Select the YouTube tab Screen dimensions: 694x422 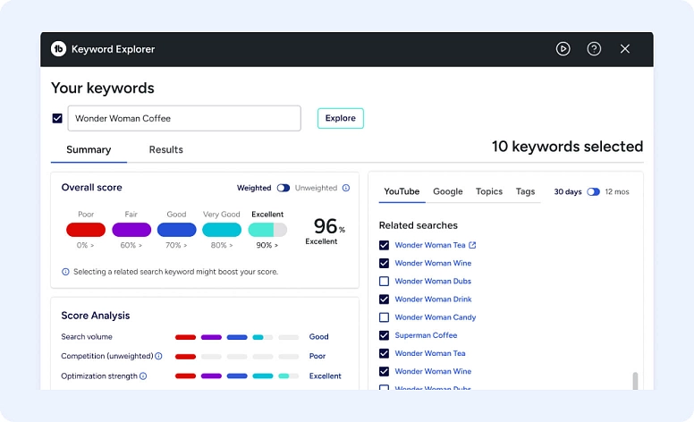pyautogui.click(x=402, y=191)
